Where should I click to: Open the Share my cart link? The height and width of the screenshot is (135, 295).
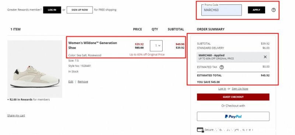[16, 115]
